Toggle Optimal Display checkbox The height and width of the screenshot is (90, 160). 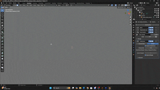[x=145, y=55]
